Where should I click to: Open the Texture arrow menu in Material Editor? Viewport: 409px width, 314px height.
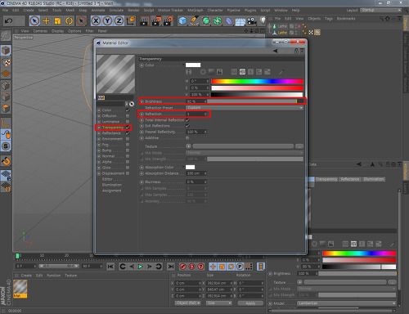[188, 146]
